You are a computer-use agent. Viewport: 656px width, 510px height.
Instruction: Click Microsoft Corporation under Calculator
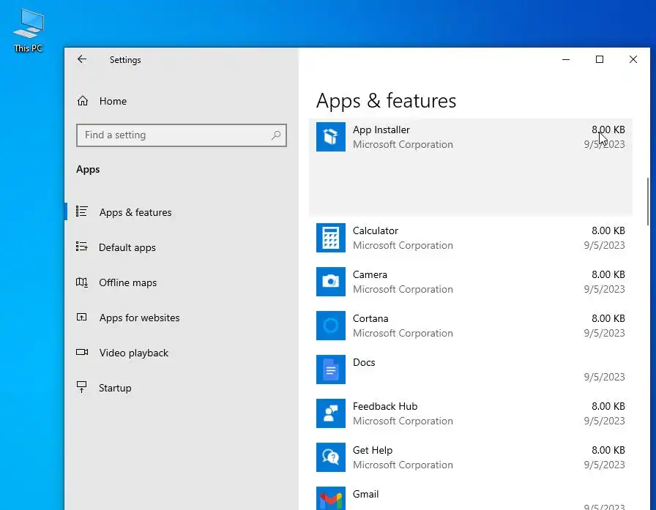(403, 245)
